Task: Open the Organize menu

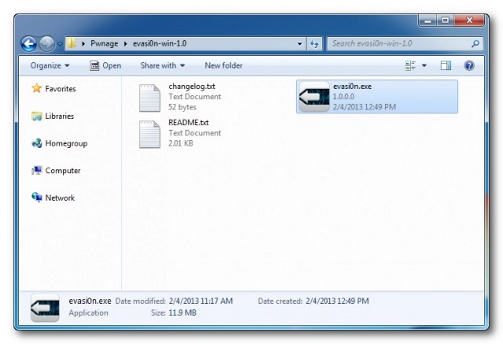Action: 50,65
